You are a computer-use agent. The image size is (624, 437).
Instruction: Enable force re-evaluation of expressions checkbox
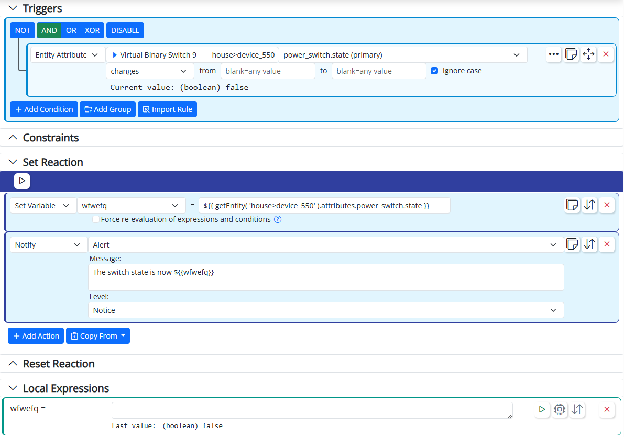(x=95, y=219)
